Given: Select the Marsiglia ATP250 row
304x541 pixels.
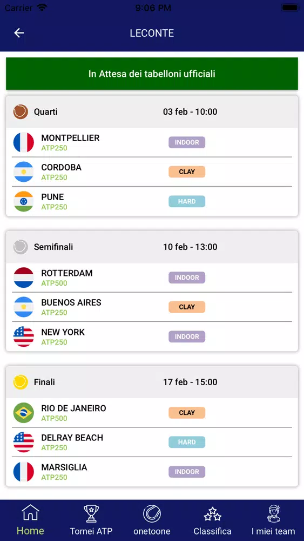Looking at the screenshot, I should 152,472.
